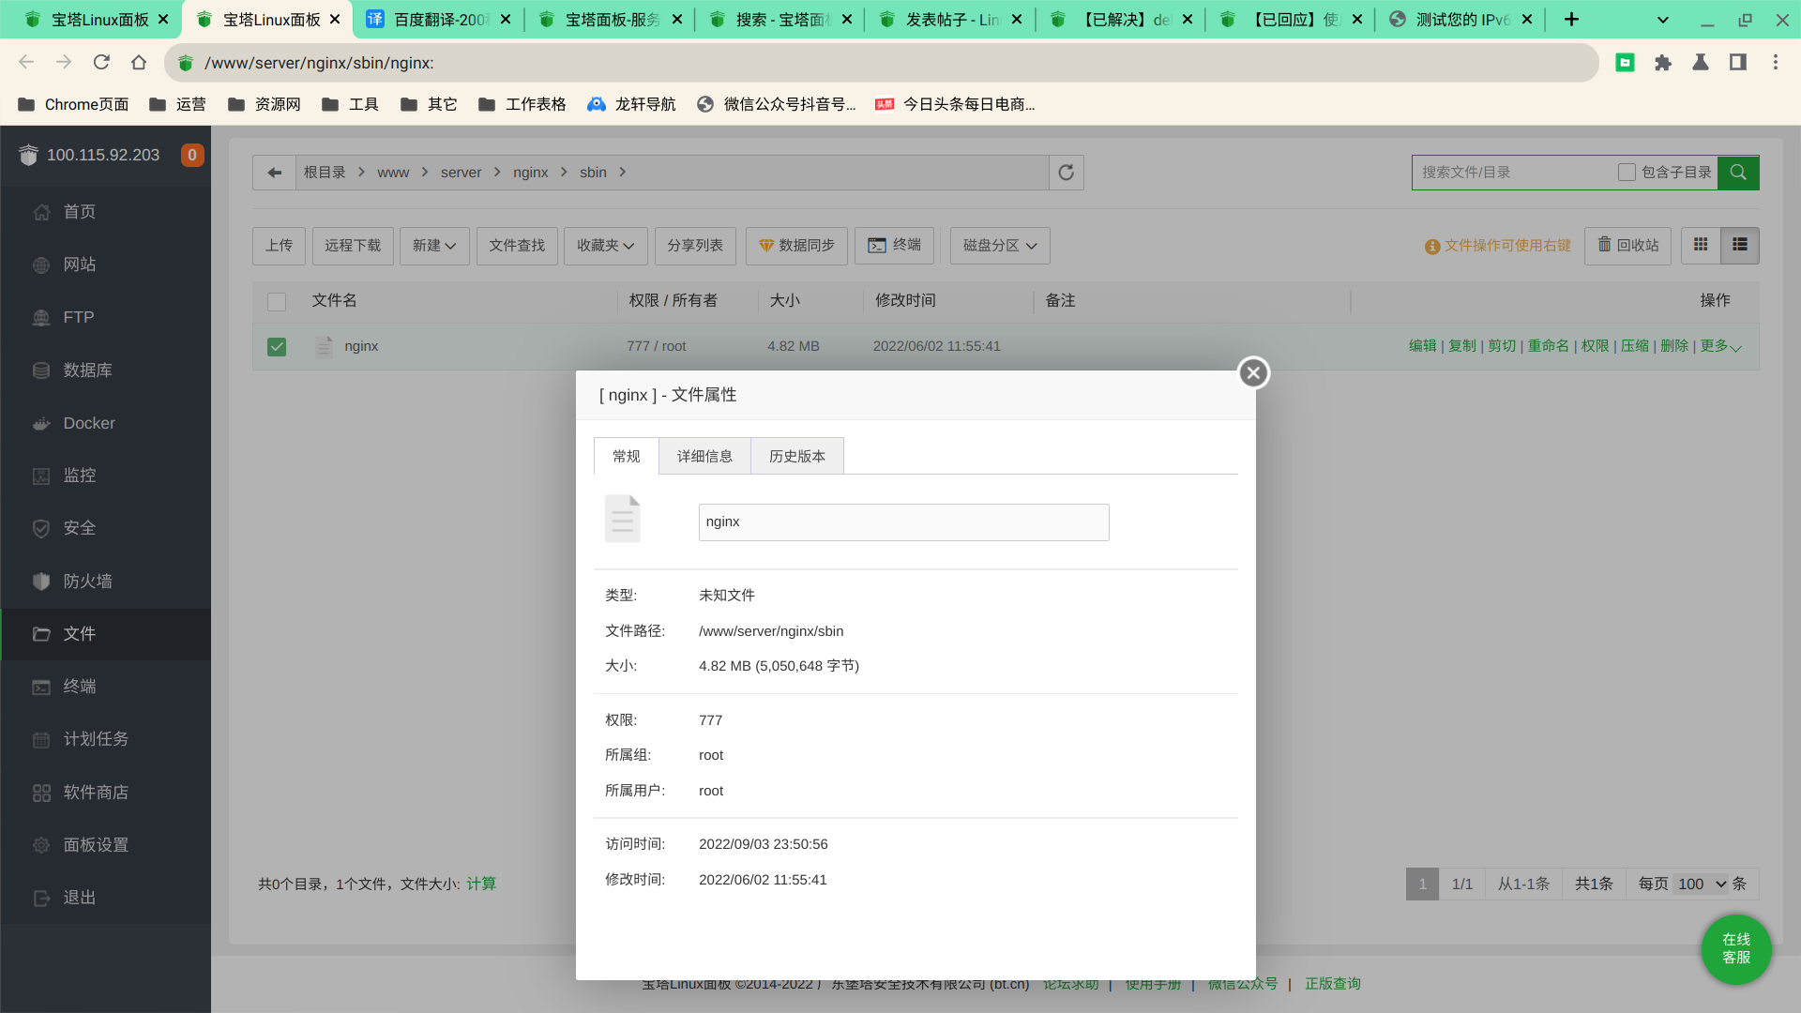Refresh the directory listing icon
The width and height of the screenshot is (1801, 1013).
tap(1066, 173)
